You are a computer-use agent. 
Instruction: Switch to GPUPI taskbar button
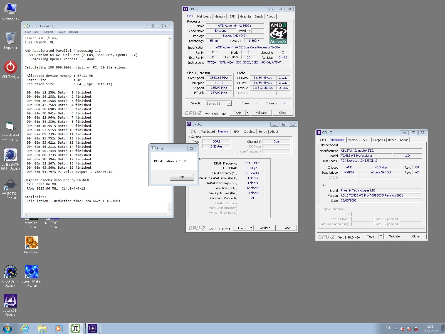click(x=76, y=328)
